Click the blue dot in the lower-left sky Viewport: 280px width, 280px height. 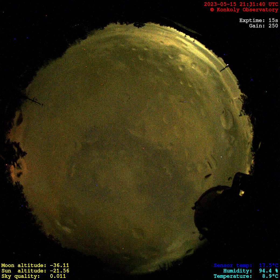coord(96,185)
